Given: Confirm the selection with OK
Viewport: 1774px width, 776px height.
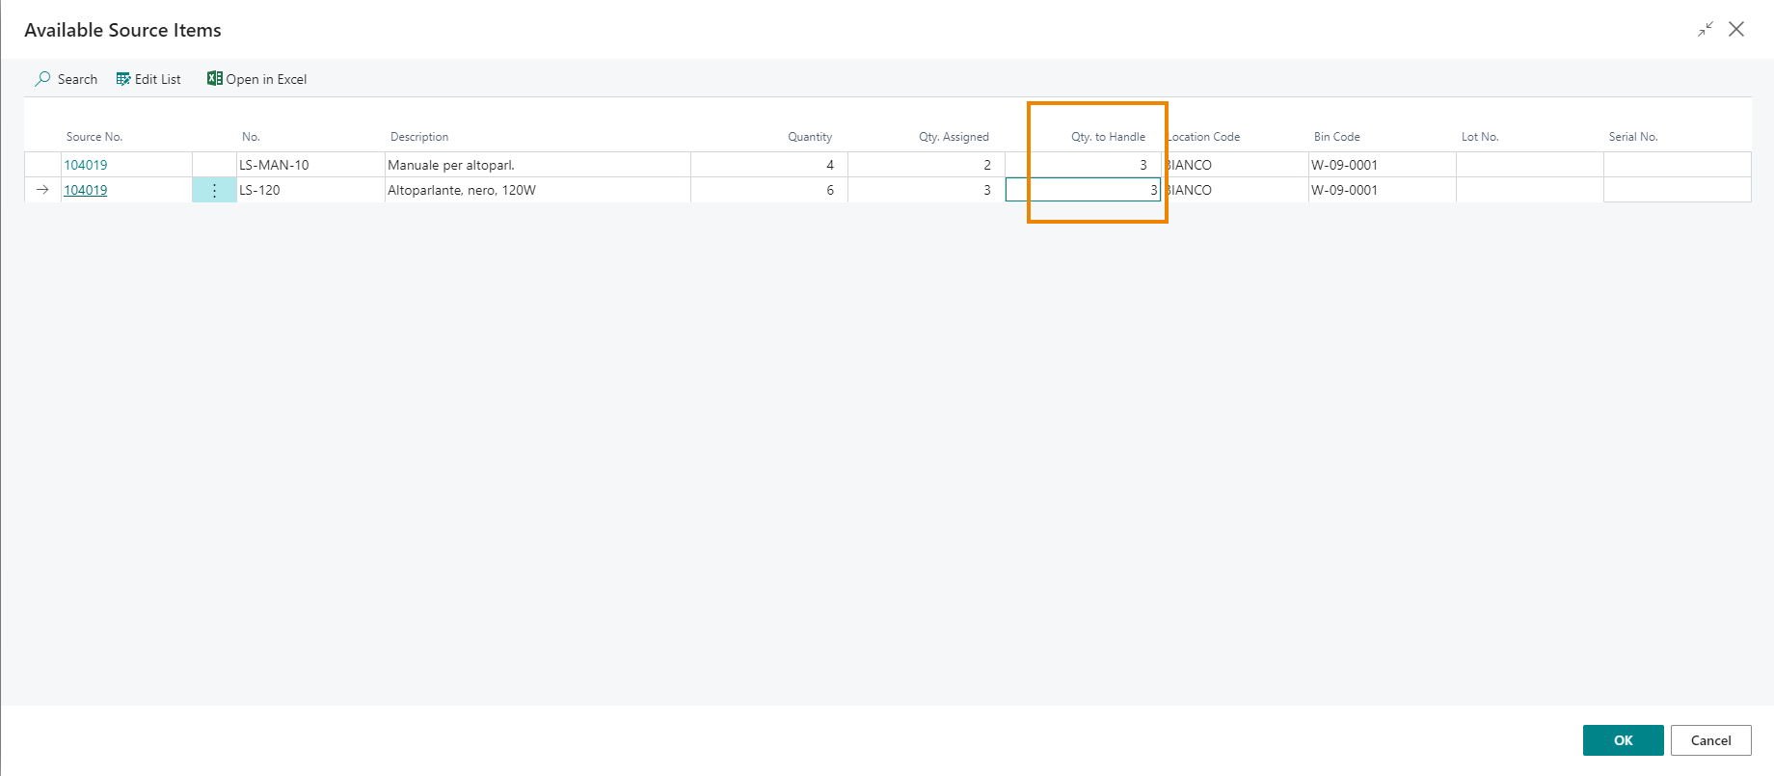Looking at the screenshot, I should (x=1623, y=739).
